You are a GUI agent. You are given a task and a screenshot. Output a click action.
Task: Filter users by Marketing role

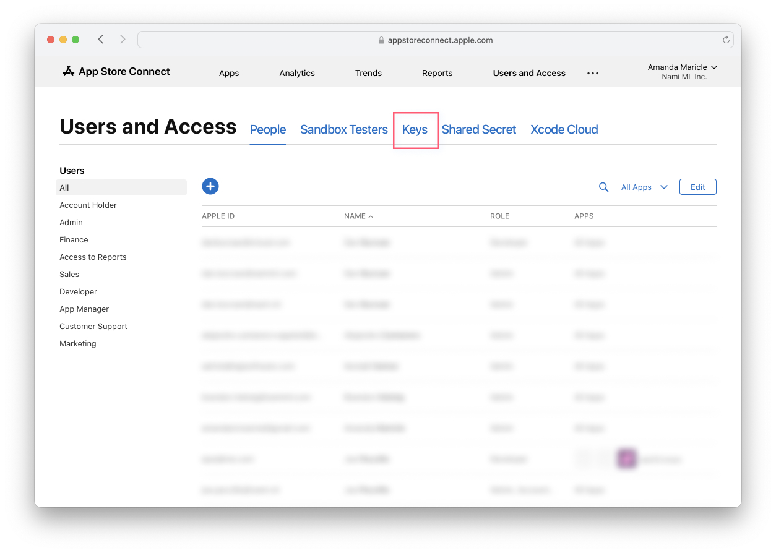tap(78, 343)
